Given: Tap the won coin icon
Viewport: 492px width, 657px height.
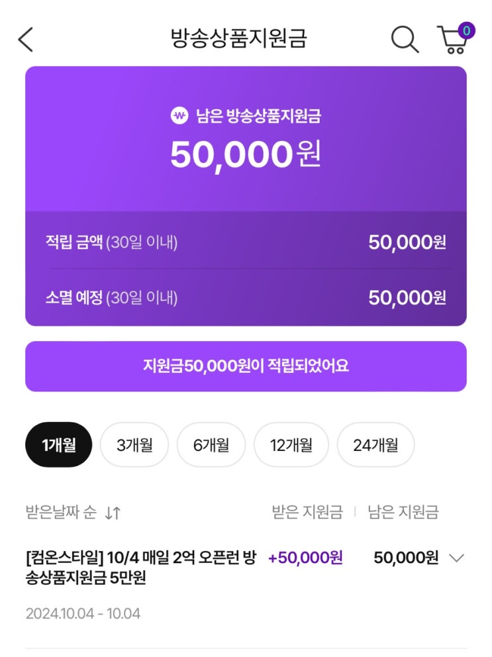Looking at the screenshot, I should (x=179, y=116).
